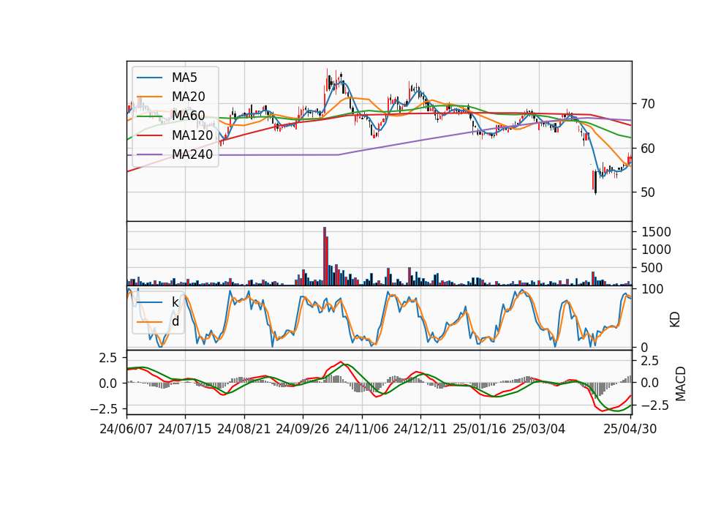Click the date label 24/06/07
702x505 pixels.
pos(127,429)
